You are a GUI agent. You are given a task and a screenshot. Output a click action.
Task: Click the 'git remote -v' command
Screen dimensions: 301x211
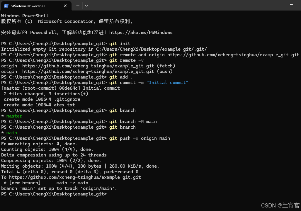126,60
